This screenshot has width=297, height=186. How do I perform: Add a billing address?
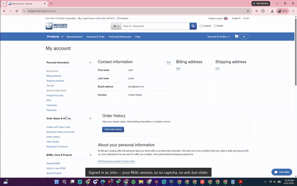pyautogui.click(x=178, y=68)
